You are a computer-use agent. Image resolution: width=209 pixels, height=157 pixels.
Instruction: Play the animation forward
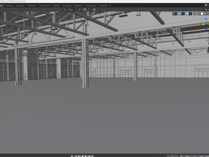(x=86, y=156)
